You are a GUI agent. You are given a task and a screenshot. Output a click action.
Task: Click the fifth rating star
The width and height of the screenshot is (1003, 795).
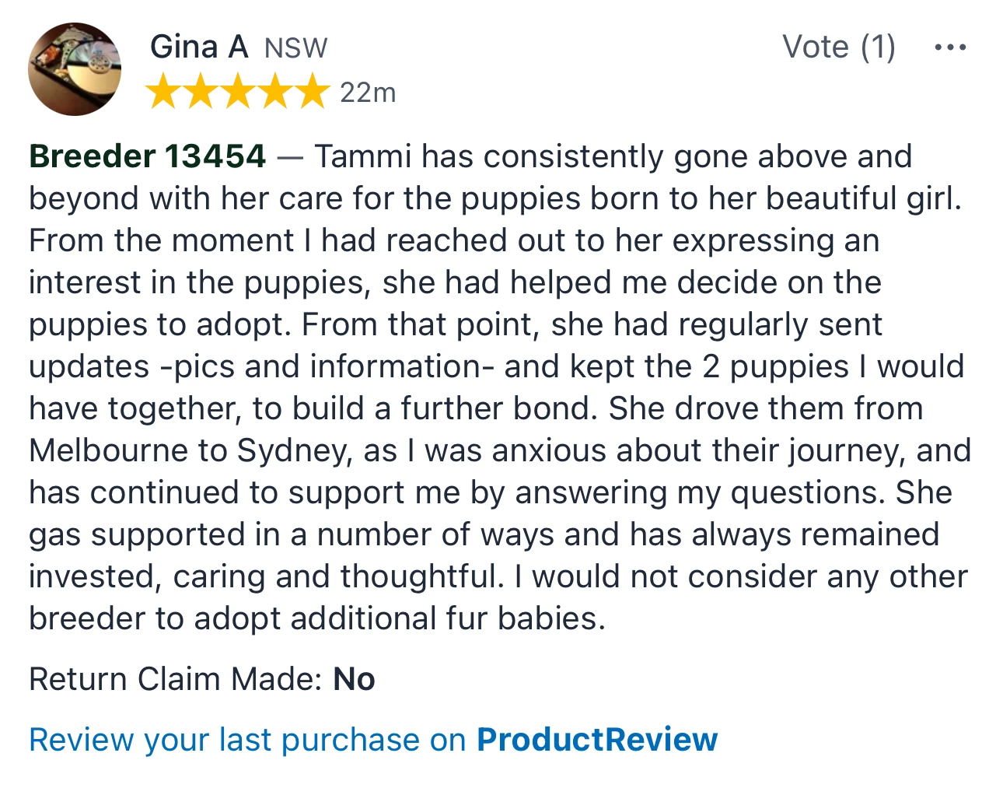(313, 92)
